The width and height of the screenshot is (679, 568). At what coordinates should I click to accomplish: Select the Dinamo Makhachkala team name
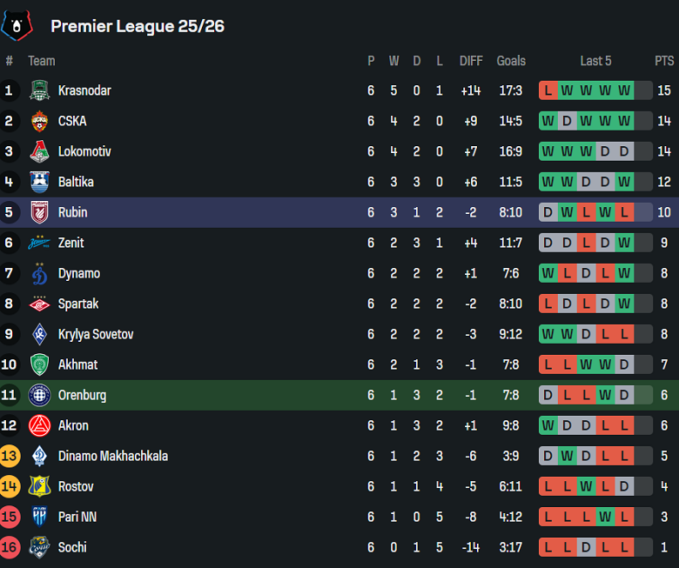coord(113,456)
